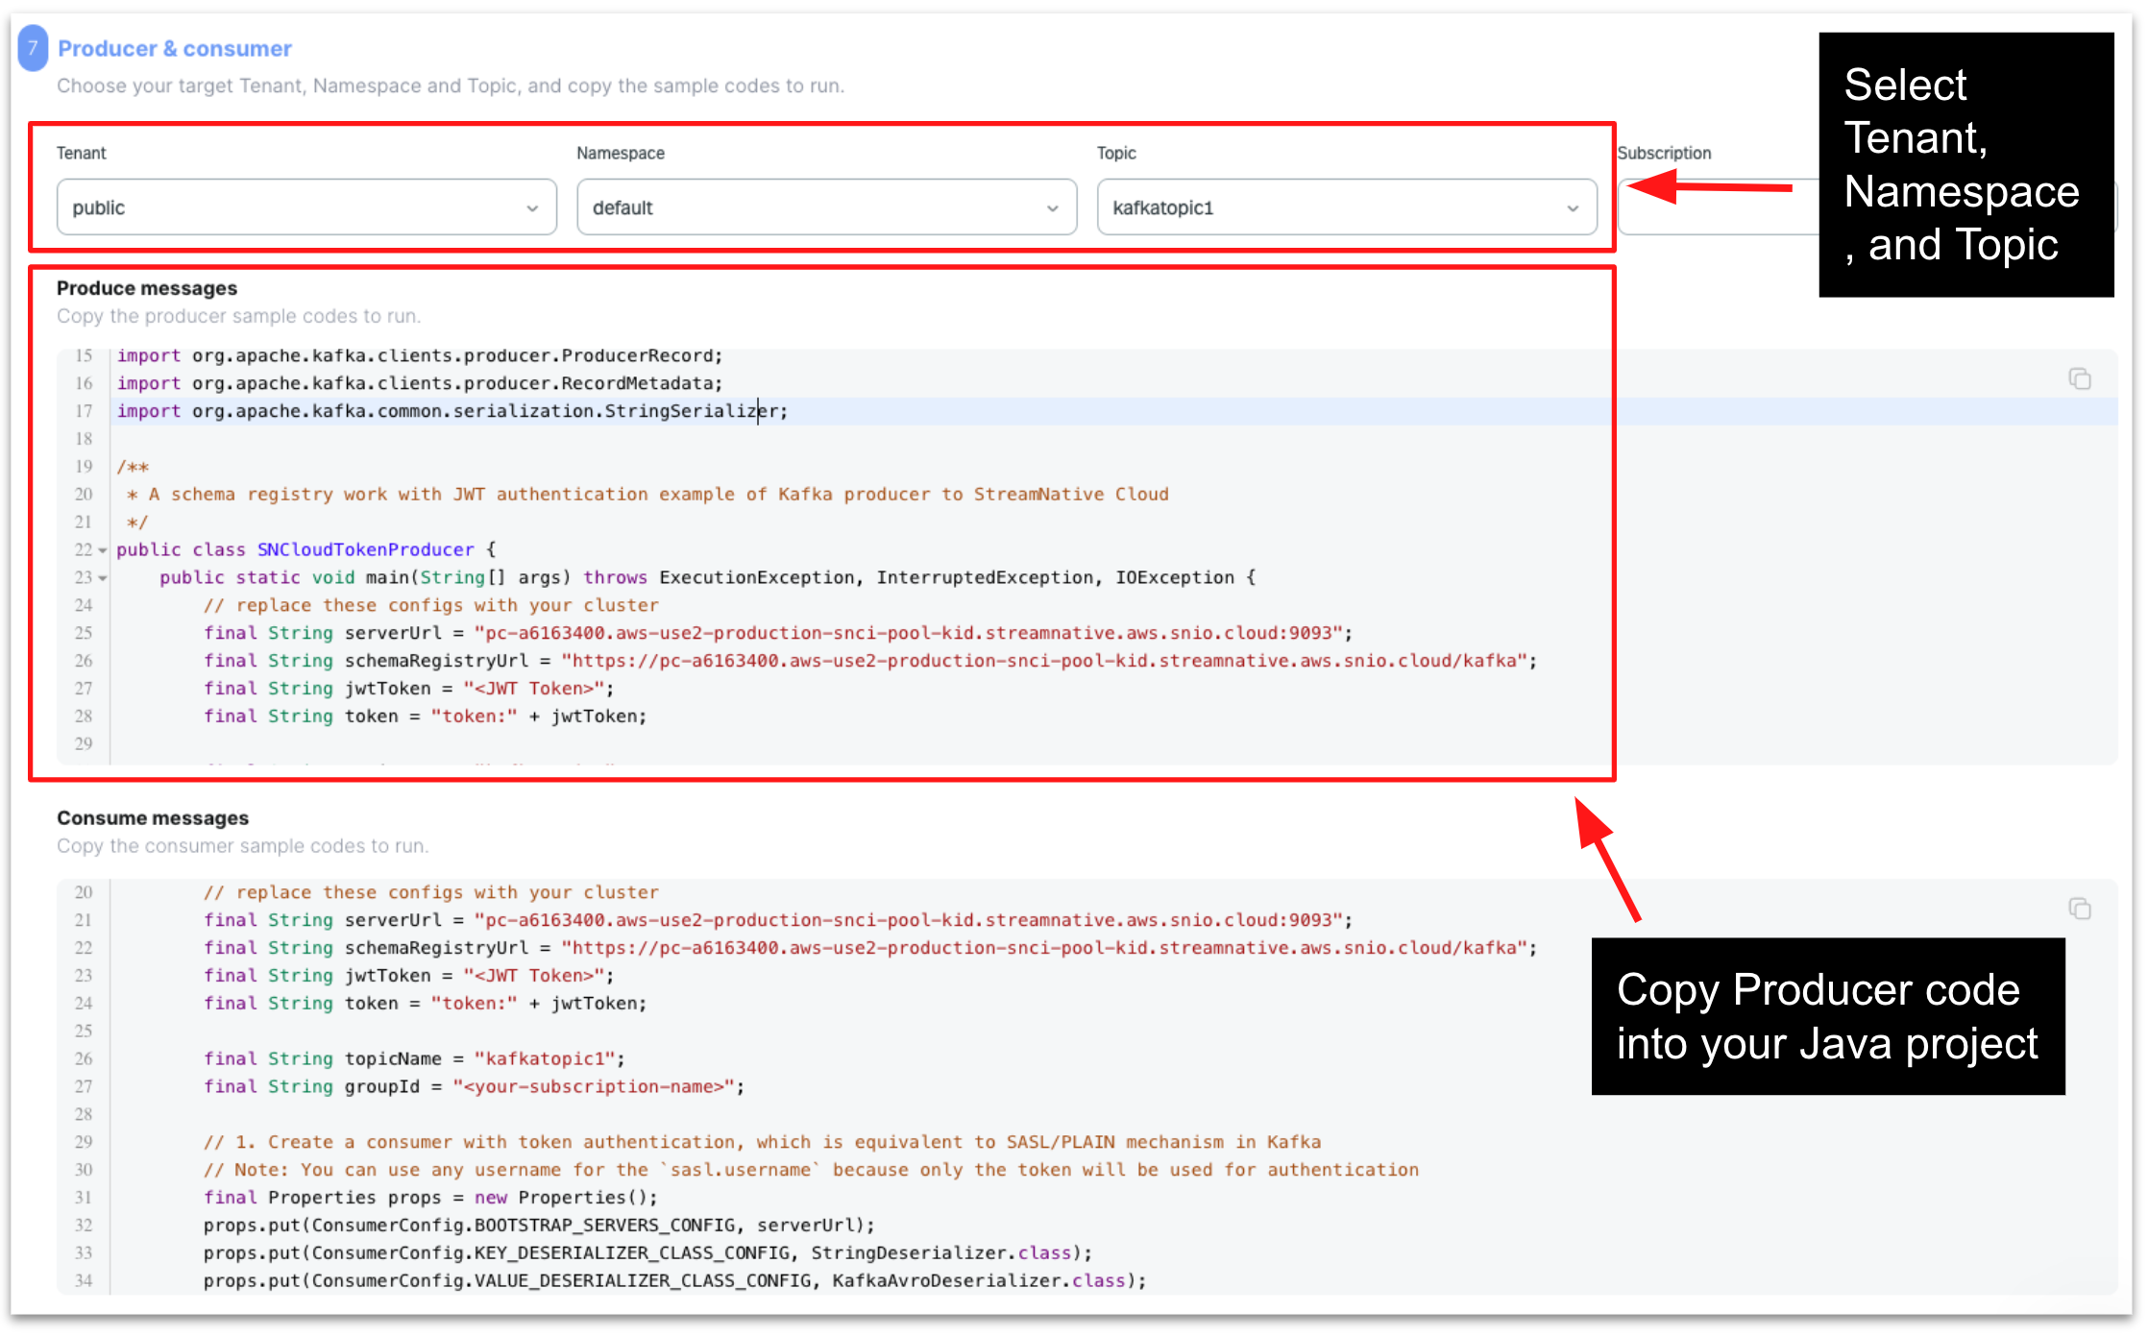Click the copy icon on the producer code block

pyautogui.click(x=2081, y=378)
